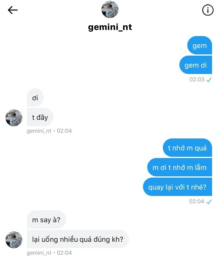This screenshot has width=220, height=258.
Task: Tap the 02:03 sent timestamp
Action: pyautogui.click(x=197, y=79)
